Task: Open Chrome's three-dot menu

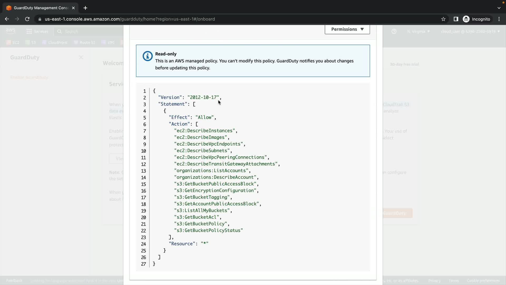Action: [x=499, y=19]
